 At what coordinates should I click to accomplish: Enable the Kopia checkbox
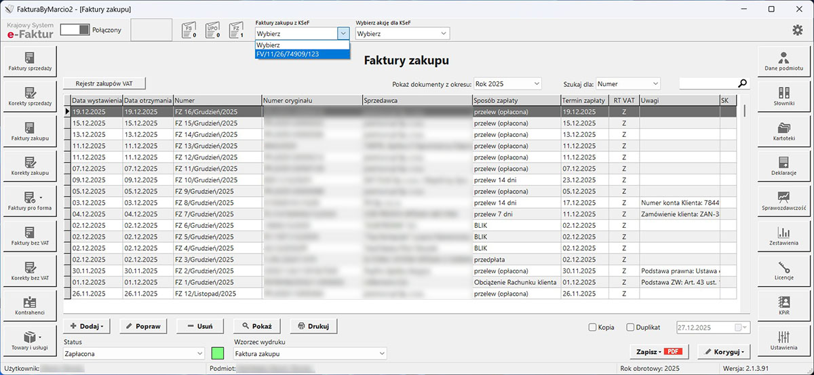[x=592, y=327]
